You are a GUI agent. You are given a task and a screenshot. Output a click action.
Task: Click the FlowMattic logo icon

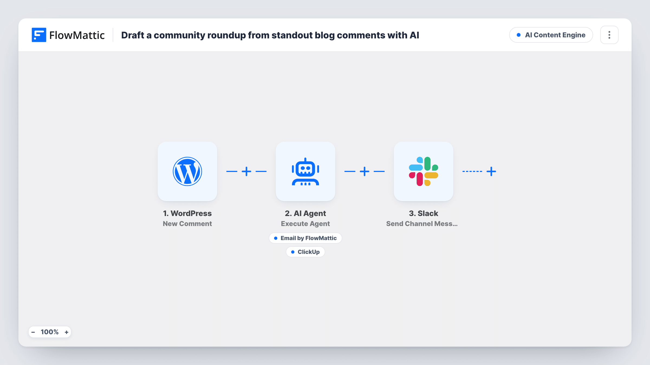(x=39, y=35)
